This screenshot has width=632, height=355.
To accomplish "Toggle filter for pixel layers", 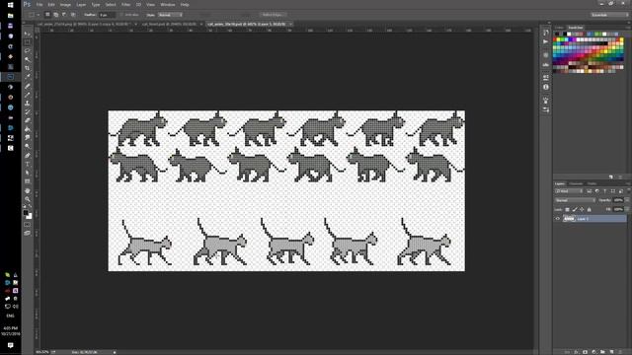I will click(x=590, y=191).
